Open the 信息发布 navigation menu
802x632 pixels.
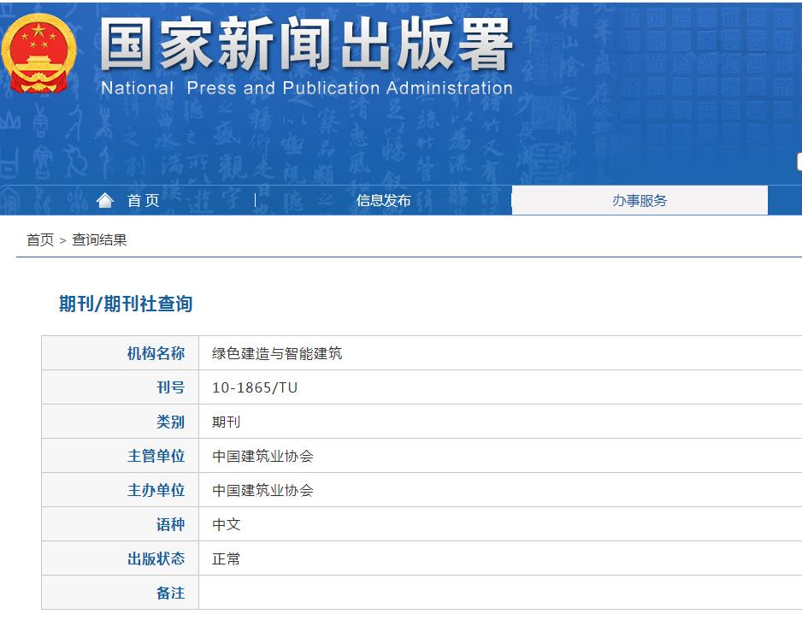(x=383, y=200)
